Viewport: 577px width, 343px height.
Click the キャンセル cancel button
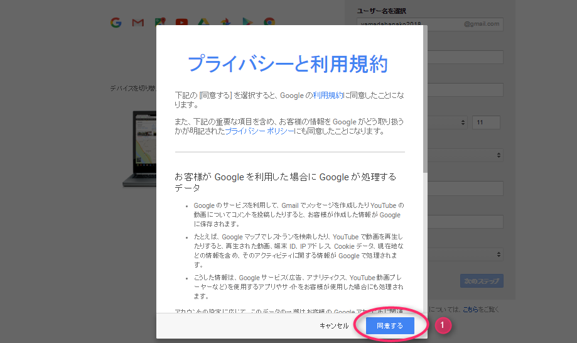pos(334,325)
